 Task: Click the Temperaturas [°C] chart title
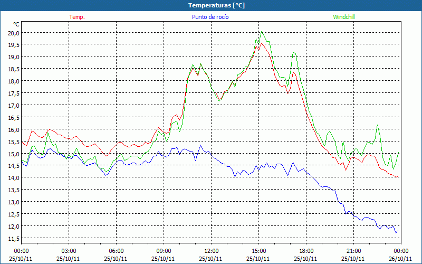click(216, 5)
